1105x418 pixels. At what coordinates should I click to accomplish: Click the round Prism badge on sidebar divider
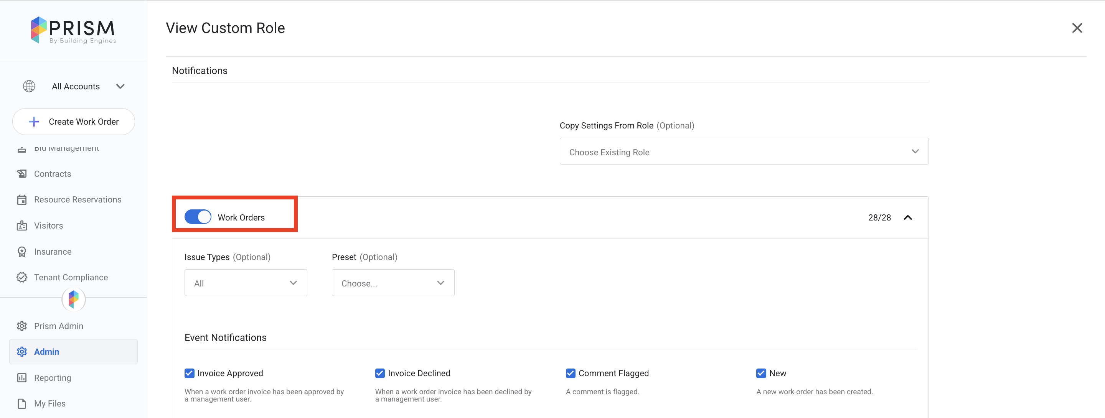coord(73,299)
